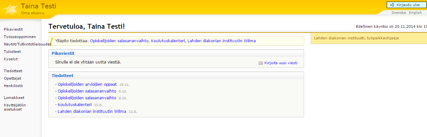Viewport: 427px width, 137px height.
Task: Select Opettajat in the sidebar
Action: [x=13, y=78]
